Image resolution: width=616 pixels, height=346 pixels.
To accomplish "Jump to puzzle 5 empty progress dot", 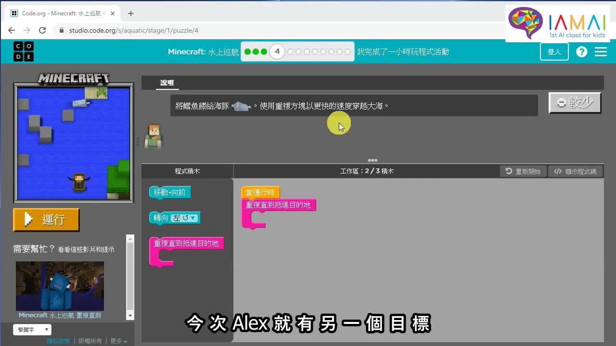I will pos(290,52).
